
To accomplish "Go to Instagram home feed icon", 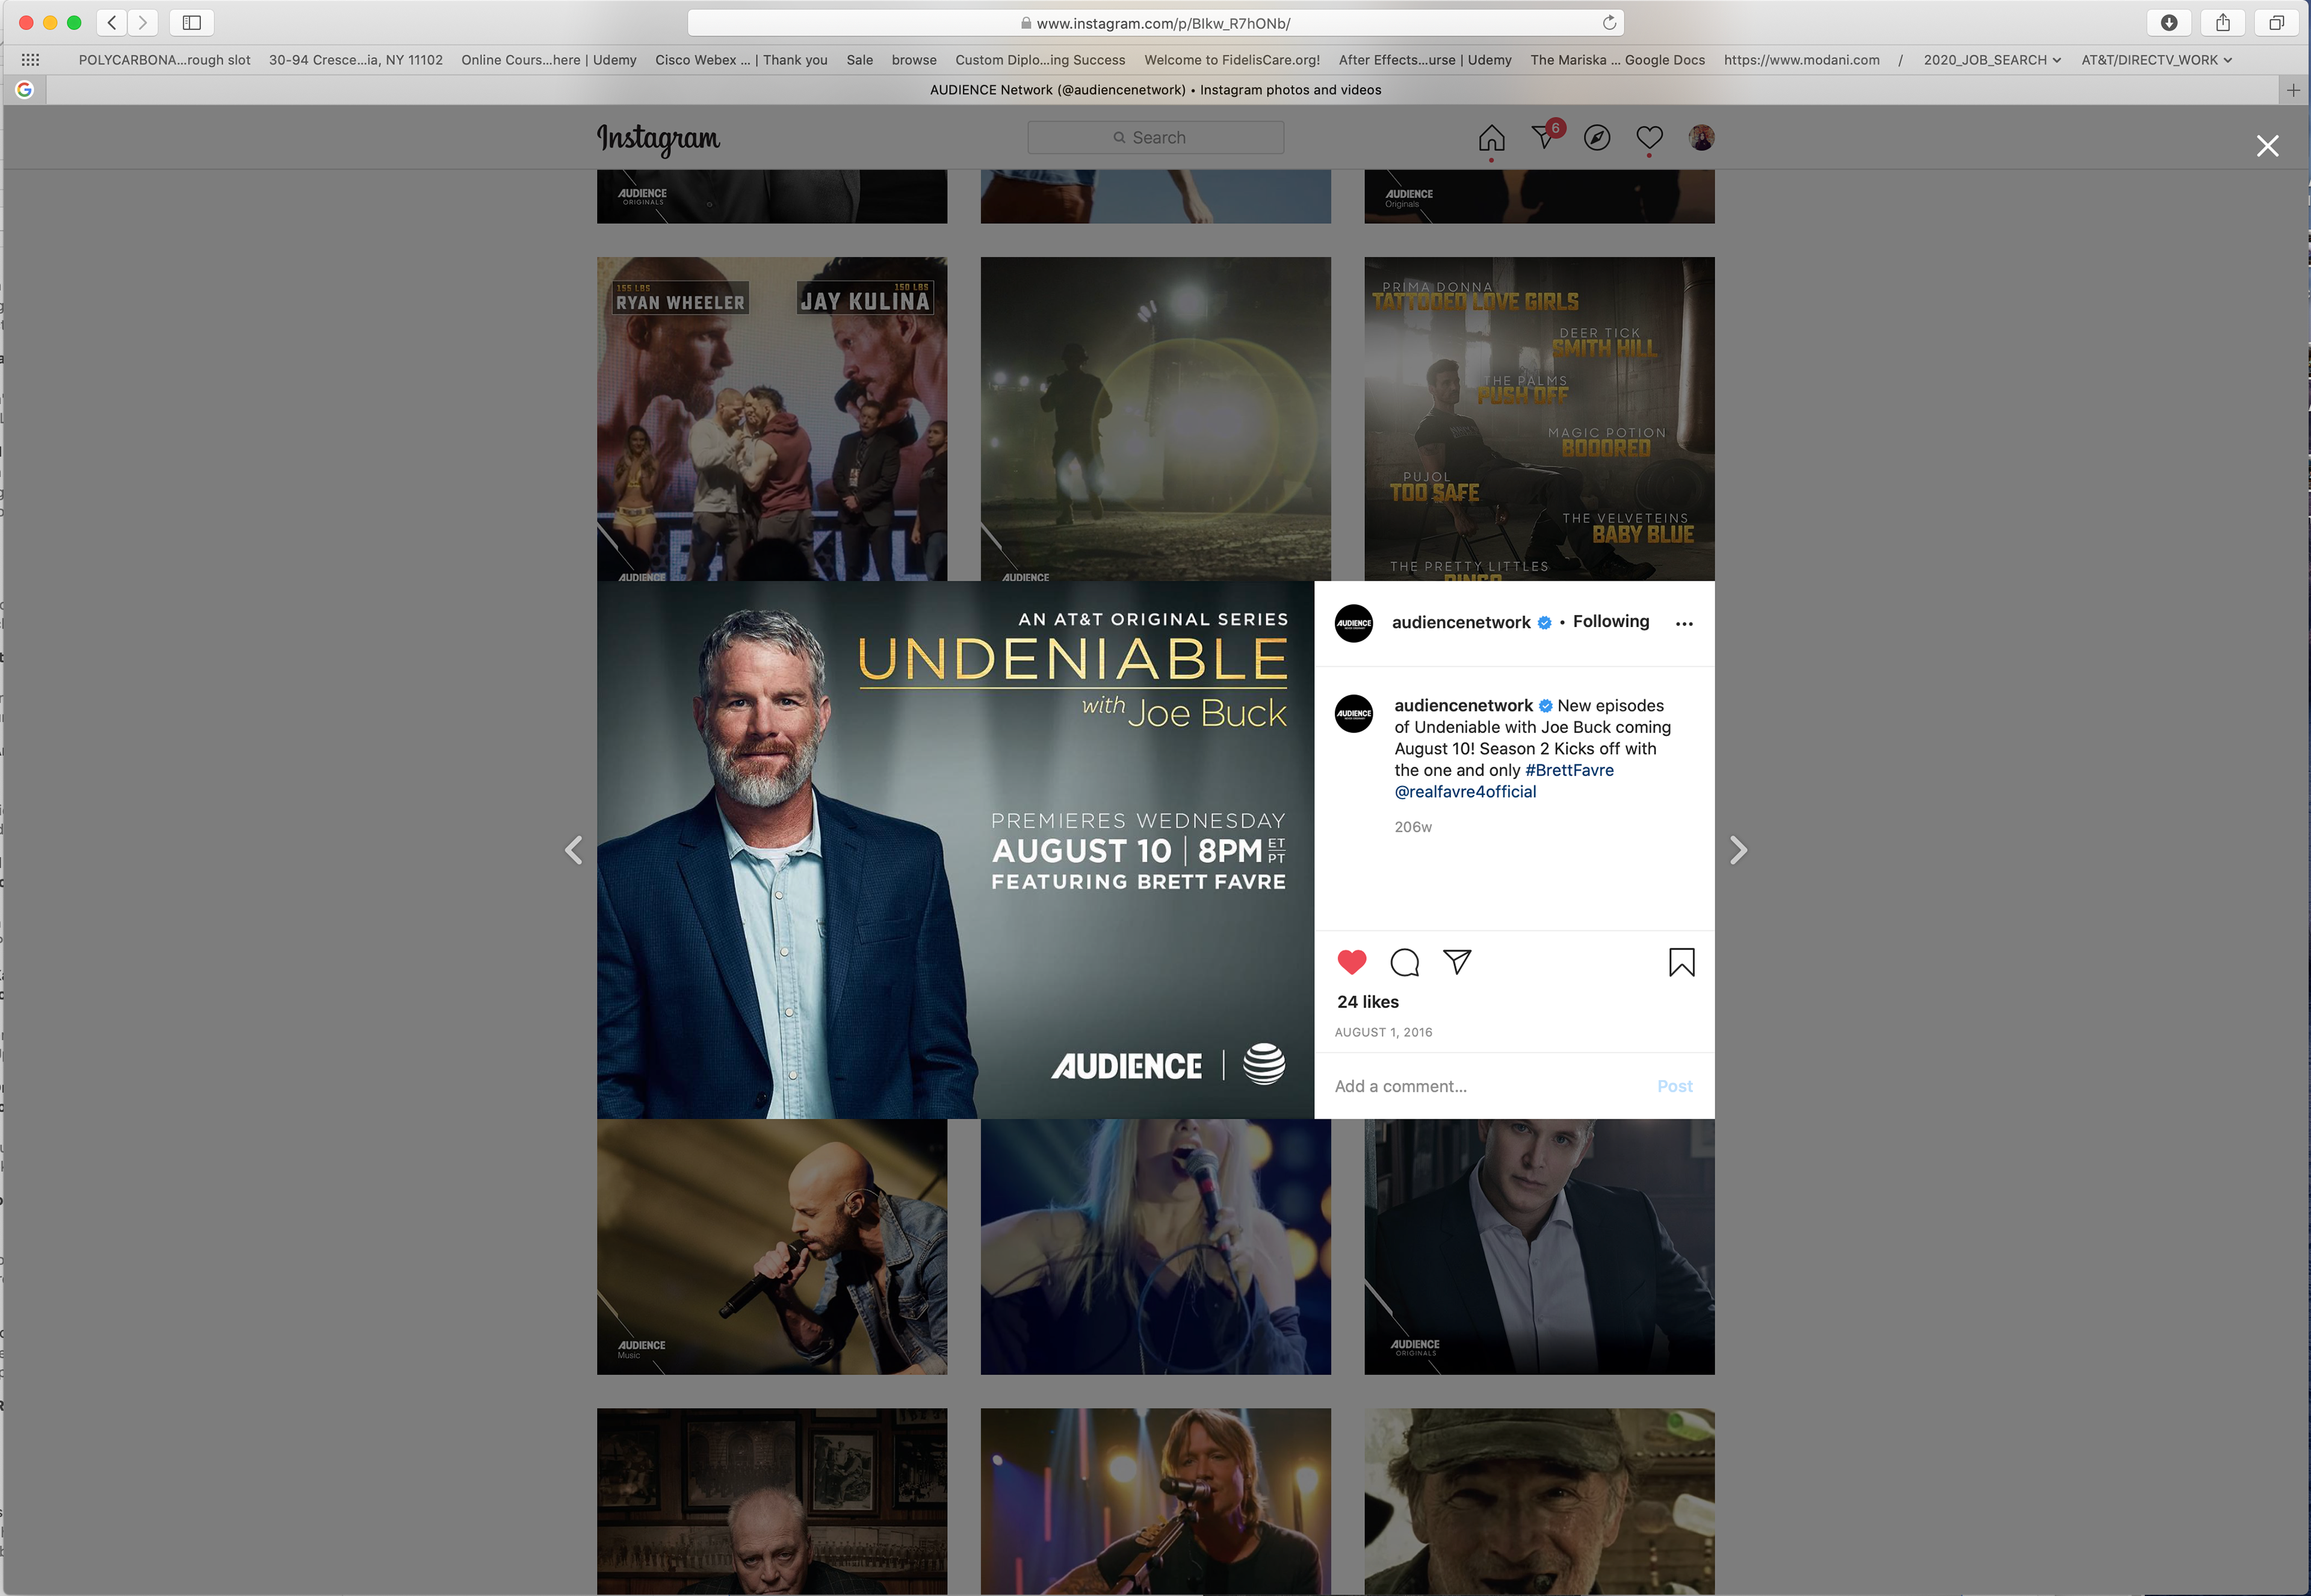I will coord(1491,138).
